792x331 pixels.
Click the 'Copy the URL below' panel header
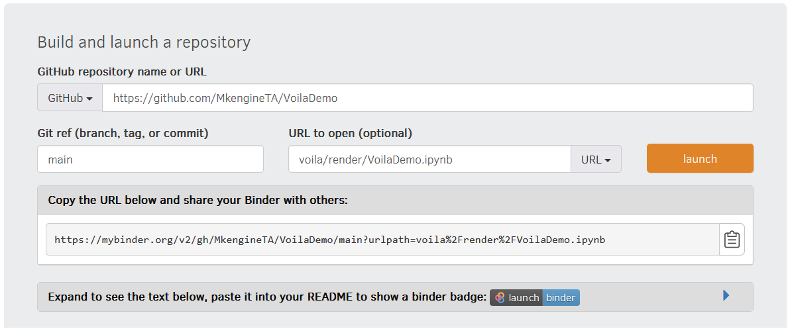(198, 200)
